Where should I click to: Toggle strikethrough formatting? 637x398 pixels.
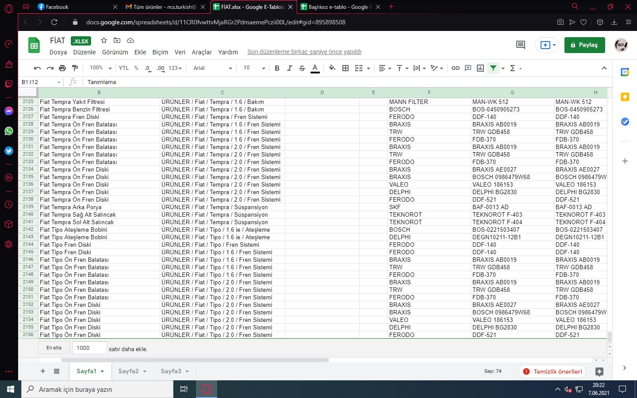click(302, 68)
